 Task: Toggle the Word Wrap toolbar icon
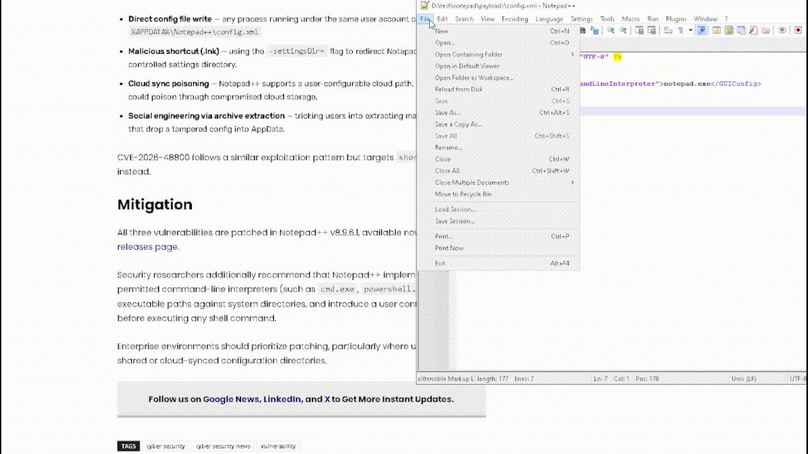(668, 30)
